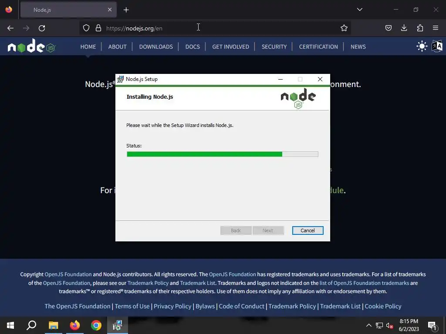This screenshot has height=334, width=446.
Task: Open the DOCS nav item
Action: pyautogui.click(x=193, y=47)
